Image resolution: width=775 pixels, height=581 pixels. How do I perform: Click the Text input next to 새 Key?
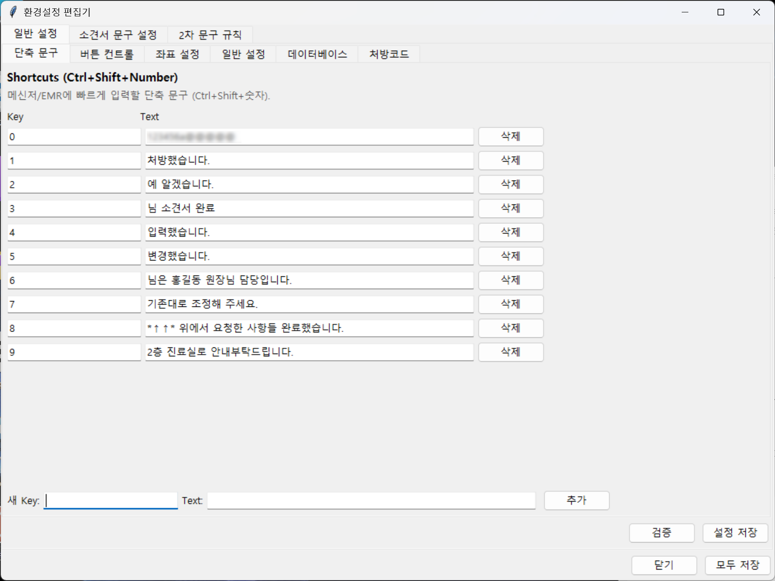pyautogui.click(x=371, y=500)
